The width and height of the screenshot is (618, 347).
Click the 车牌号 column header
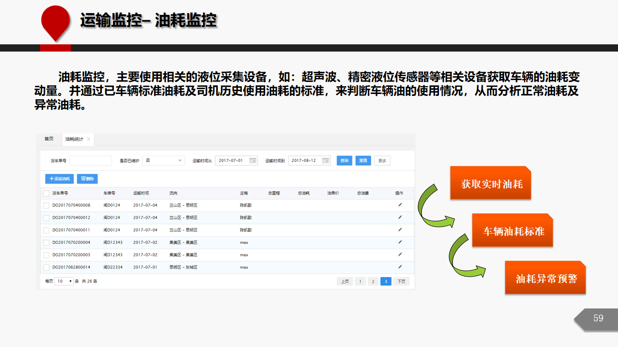coord(110,193)
